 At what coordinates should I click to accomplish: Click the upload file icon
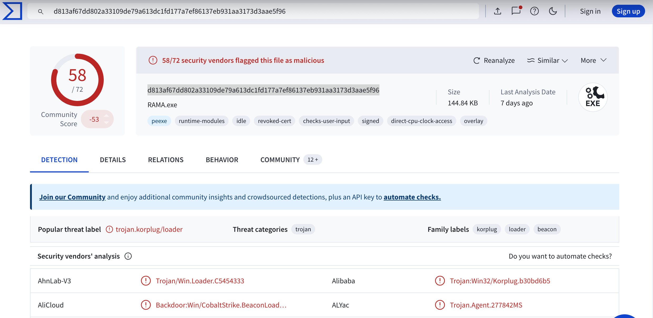coord(497,11)
